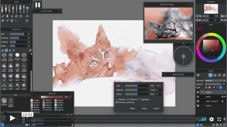Open the Blending mode Multiply dropdown
The image size is (227, 127).
(215, 81)
